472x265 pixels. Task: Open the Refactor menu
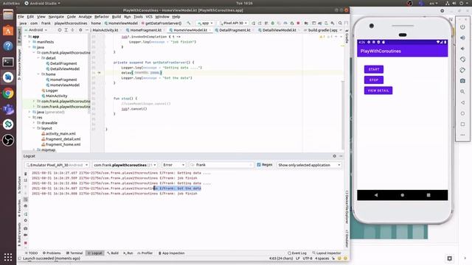(102, 16)
